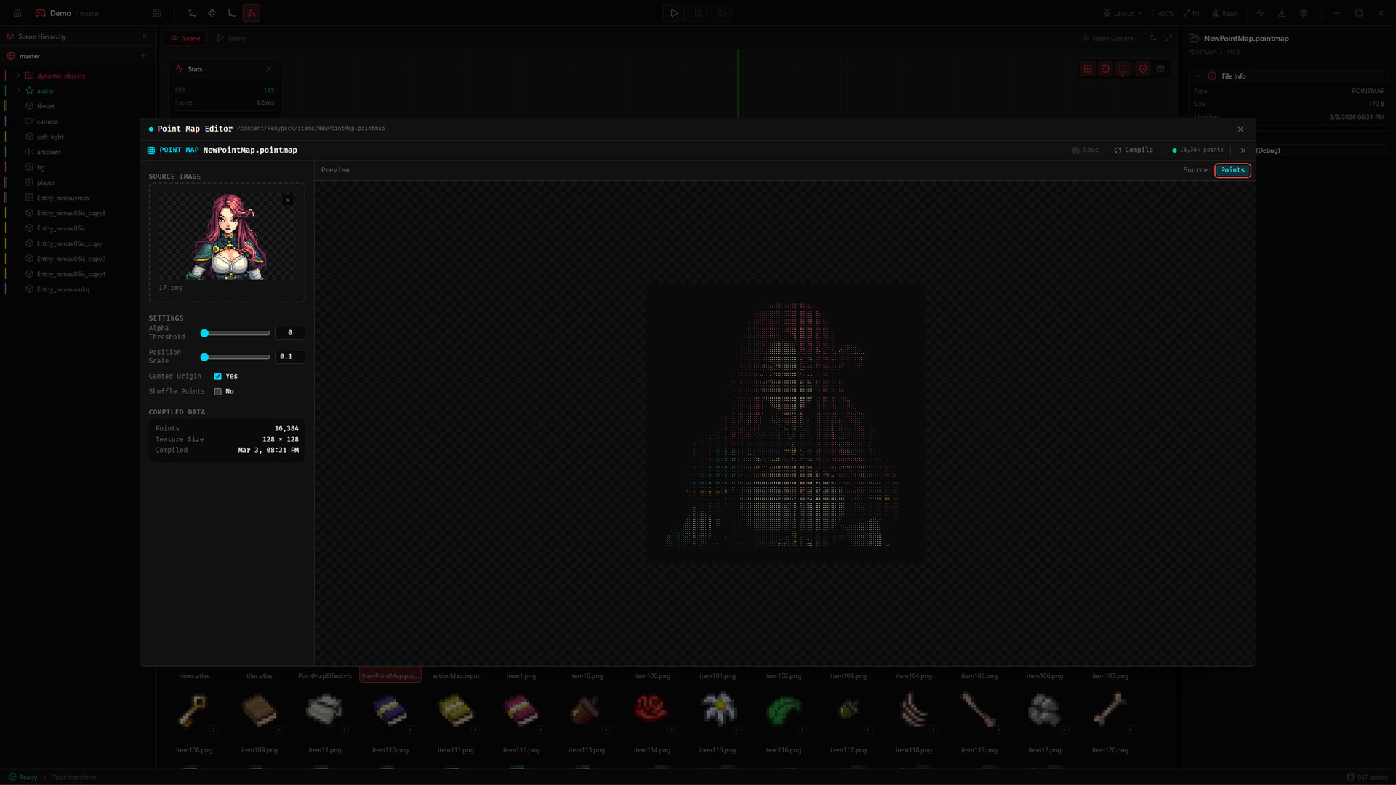Toggle the Center Origin checkbox
Viewport: 1396px width, 785px height.
(217, 377)
